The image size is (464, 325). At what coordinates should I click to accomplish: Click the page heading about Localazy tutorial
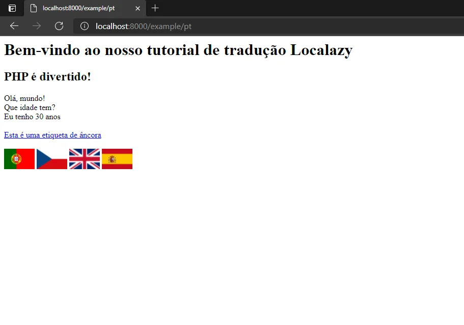178,49
